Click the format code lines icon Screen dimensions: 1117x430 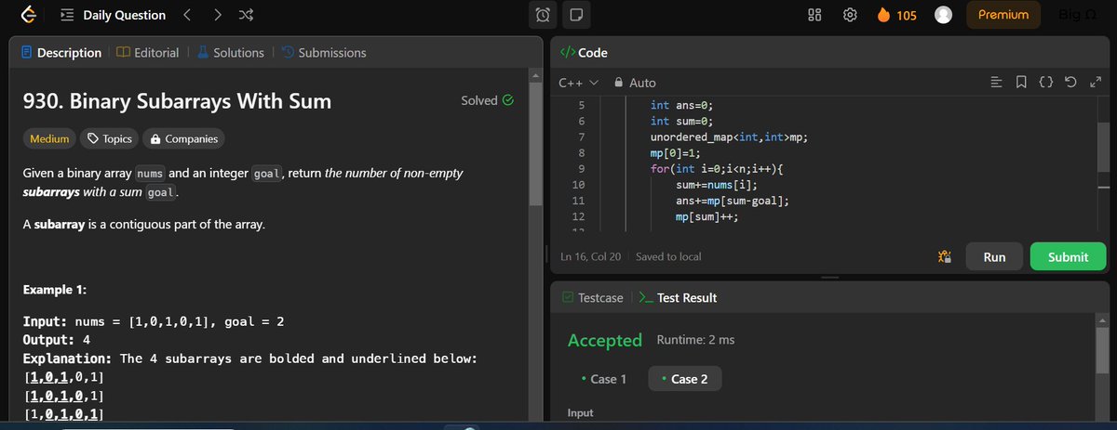coord(995,83)
